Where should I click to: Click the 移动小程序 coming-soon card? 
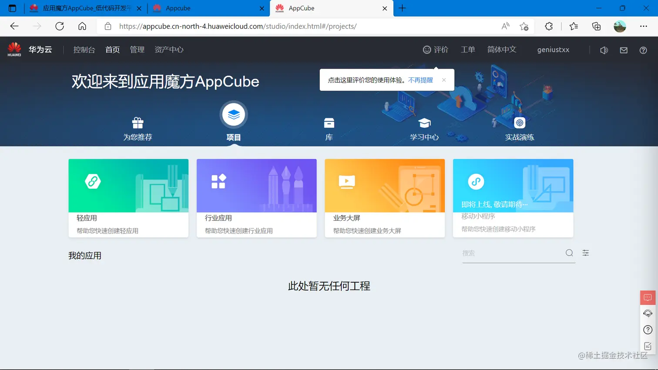tap(513, 198)
